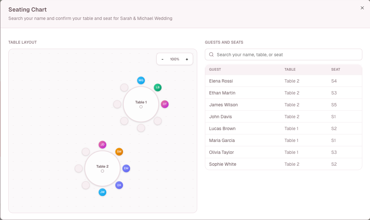The image size is (370, 220).
Task: Click the Table 2 circle
Action: click(x=102, y=168)
